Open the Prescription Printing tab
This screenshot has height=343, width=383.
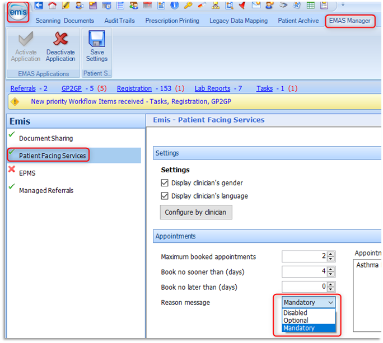pos(172,21)
